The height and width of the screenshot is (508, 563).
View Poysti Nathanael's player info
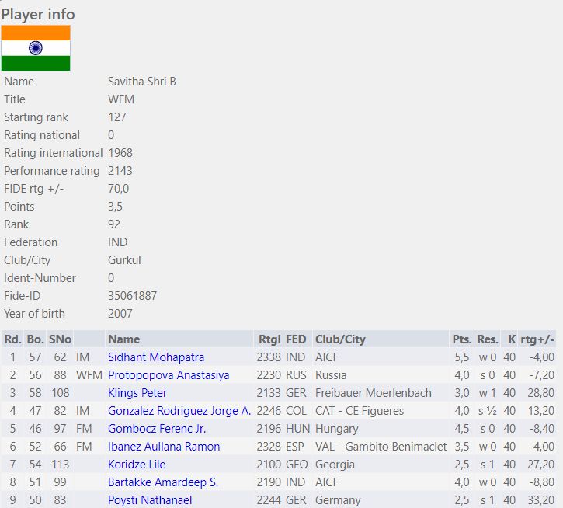pos(150,500)
